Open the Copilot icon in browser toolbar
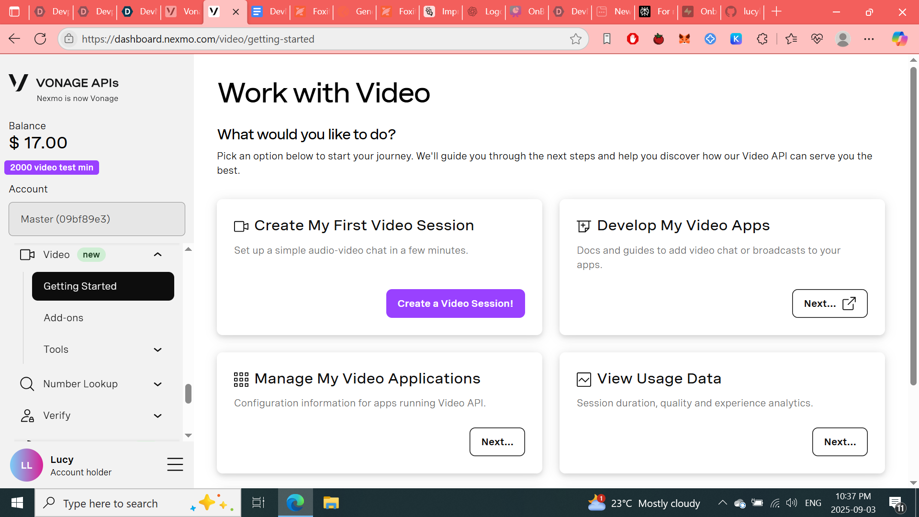This screenshot has height=517, width=919. pyautogui.click(x=899, y=39)
